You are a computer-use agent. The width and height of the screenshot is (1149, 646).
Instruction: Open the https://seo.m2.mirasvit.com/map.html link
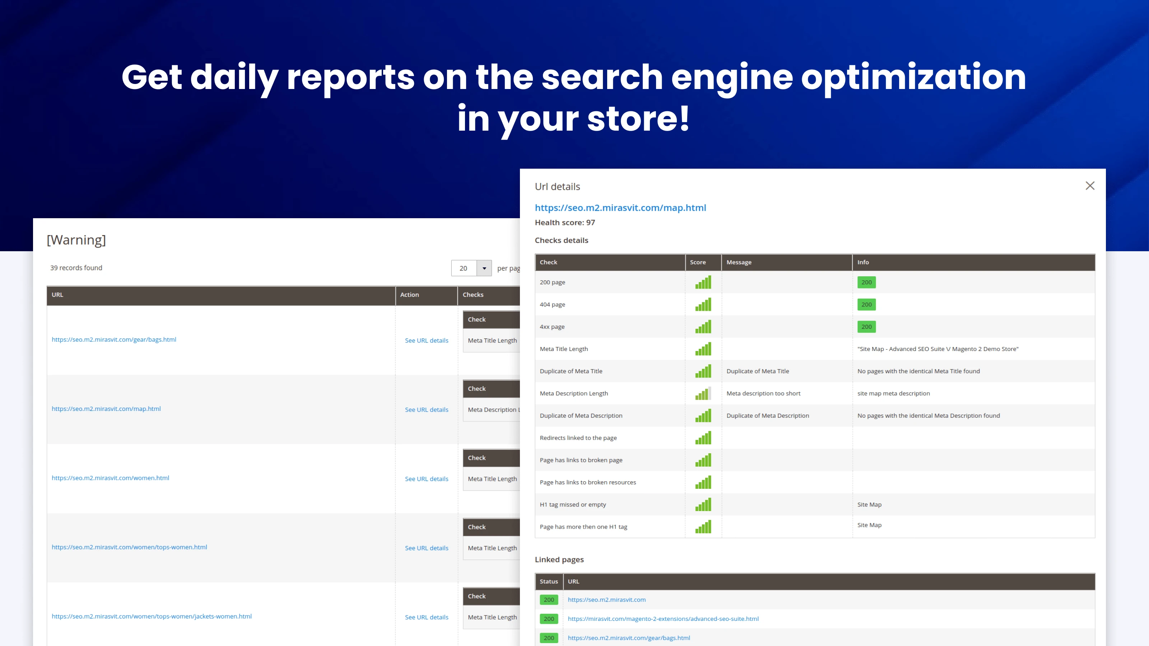(620, 207)
